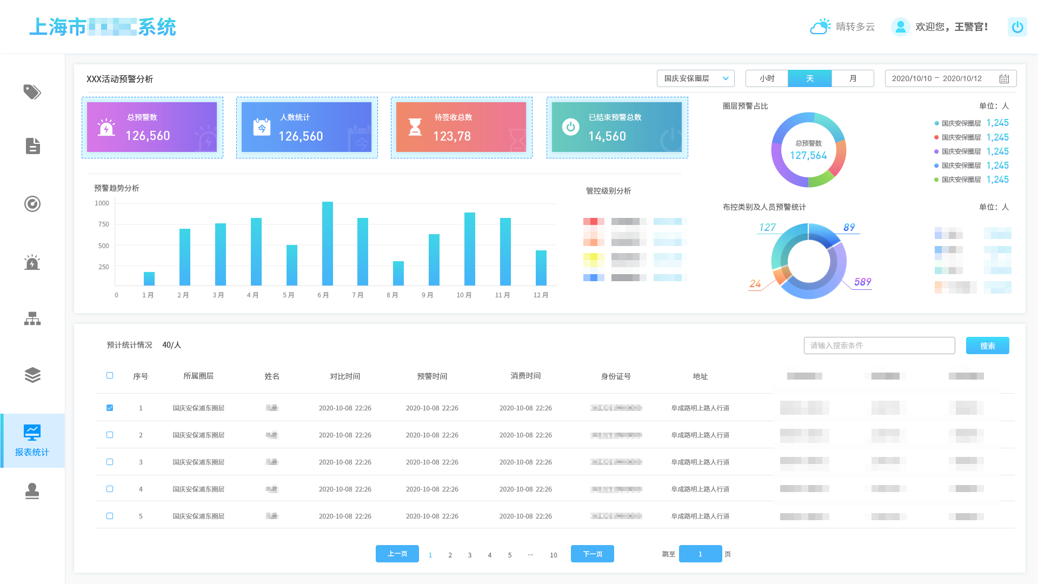Open the layers stack sidebar icon
The height and width of the screenshot is (584, 1038).
point(32,375)
